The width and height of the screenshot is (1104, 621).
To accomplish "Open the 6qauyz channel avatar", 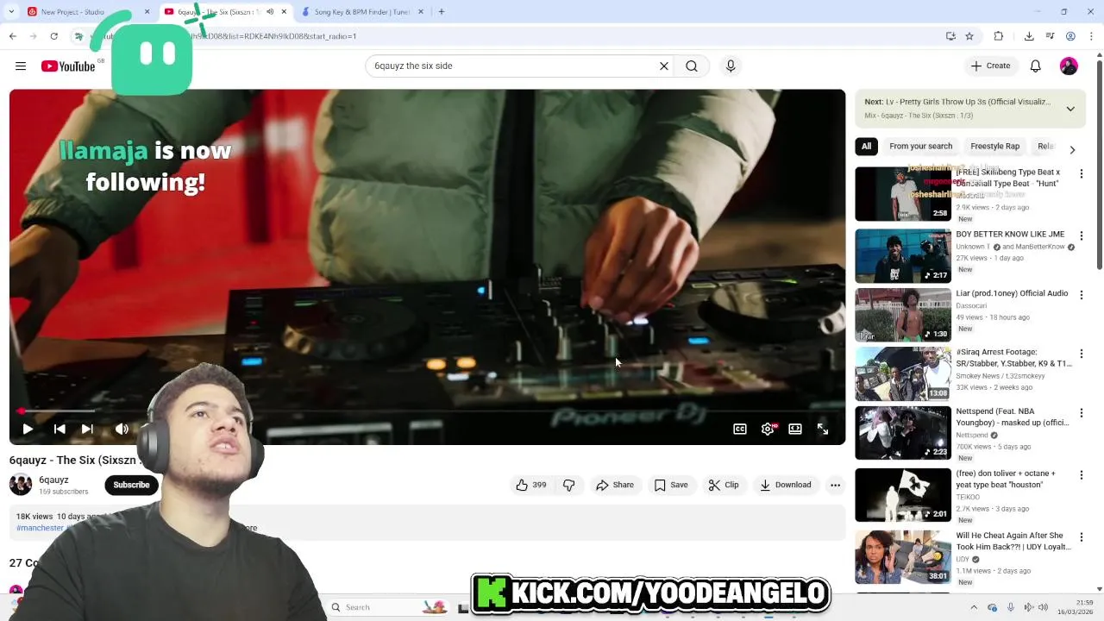I will point(21,485).
